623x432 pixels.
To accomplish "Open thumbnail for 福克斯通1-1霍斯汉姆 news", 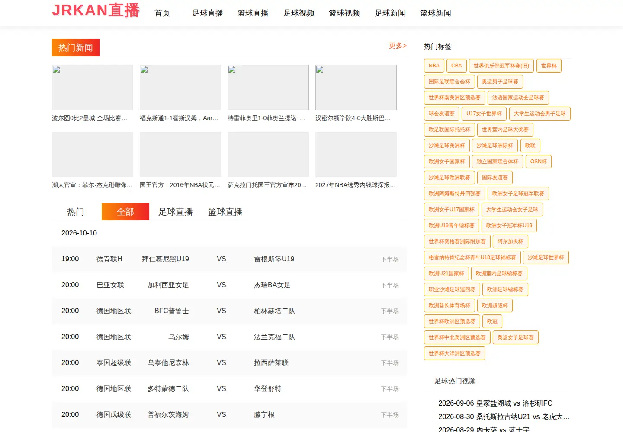I will pyautogui.click(x=180, y=87).
